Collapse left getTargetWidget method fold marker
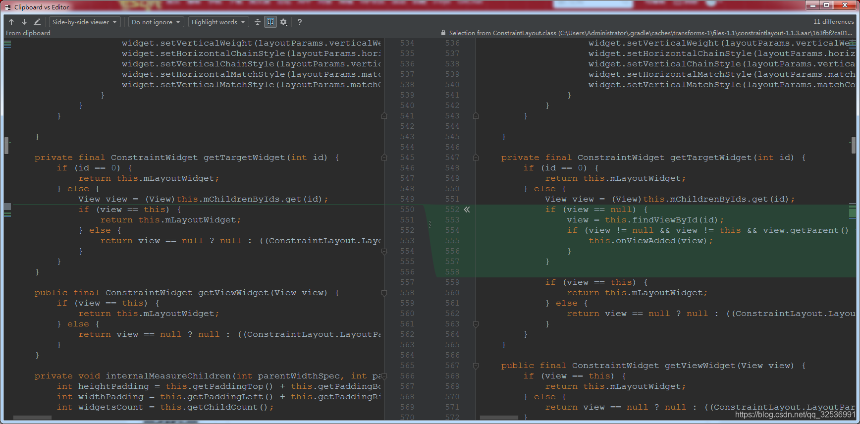 click(384, 158)
